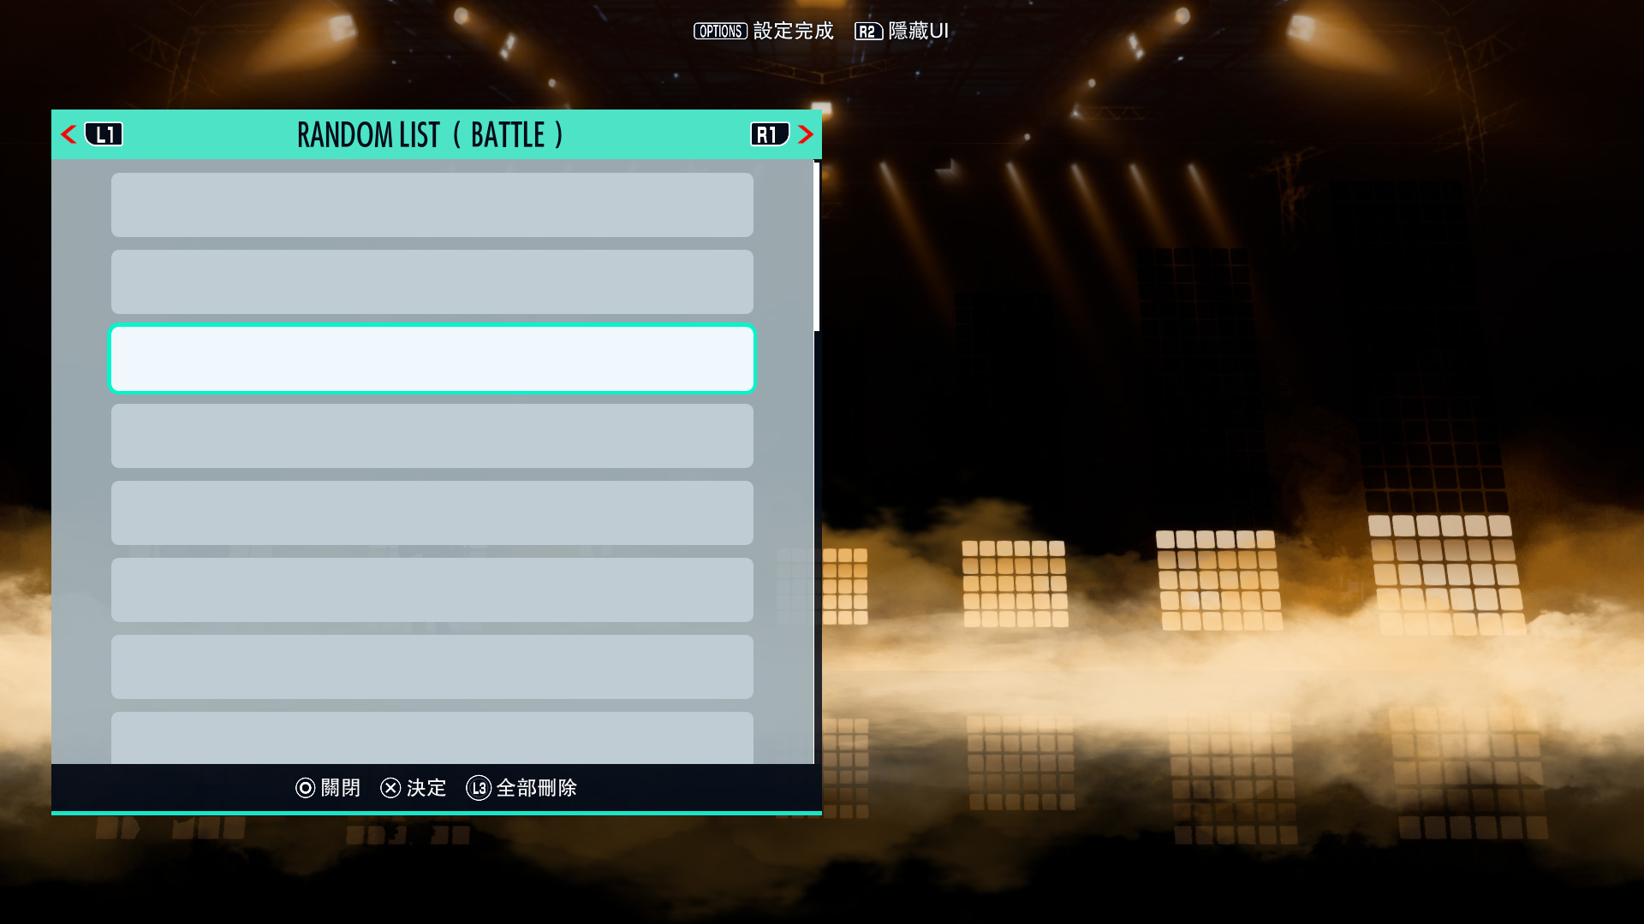Click the L3 icon for 全部刪除
Image resolution: width=1644 pixels, height=924 pixels.
click(479, 788)
